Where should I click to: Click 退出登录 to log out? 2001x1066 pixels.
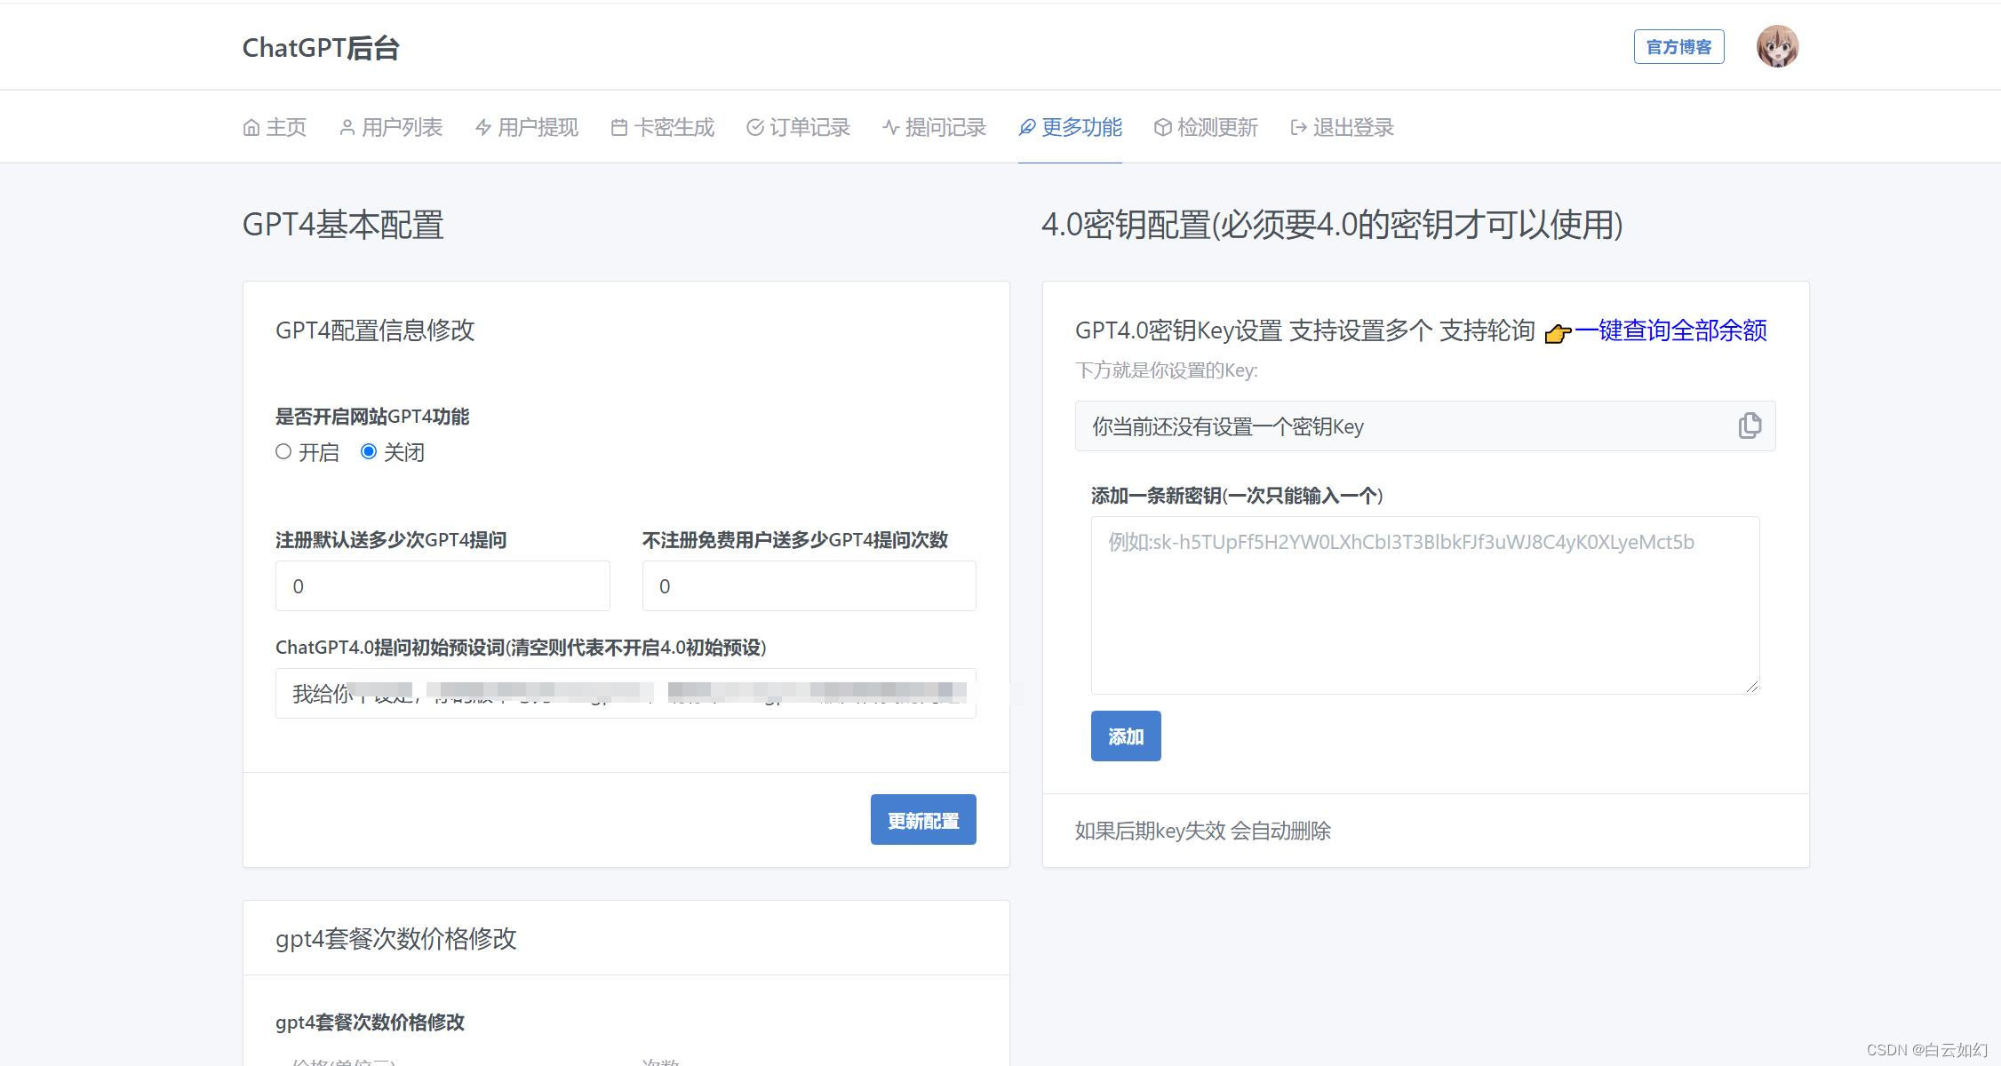click(x=1342, y=127)
